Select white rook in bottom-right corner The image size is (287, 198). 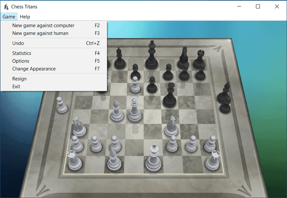click(x=213, y=161)
